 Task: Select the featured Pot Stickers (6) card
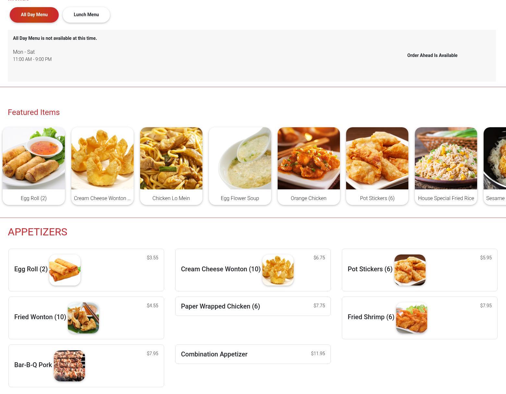377,166
